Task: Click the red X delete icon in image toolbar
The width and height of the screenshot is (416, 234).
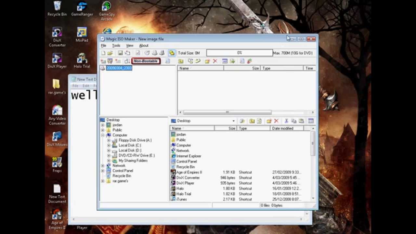Action: (x=215, y=61)
